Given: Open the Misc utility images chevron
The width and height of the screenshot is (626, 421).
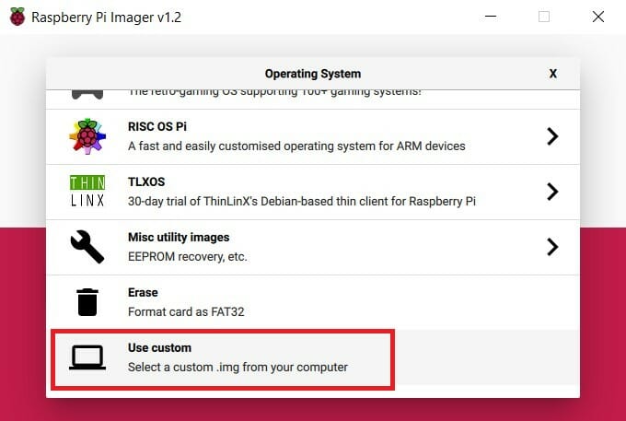Looking at the screenshot, I should (x=552, y=247).
